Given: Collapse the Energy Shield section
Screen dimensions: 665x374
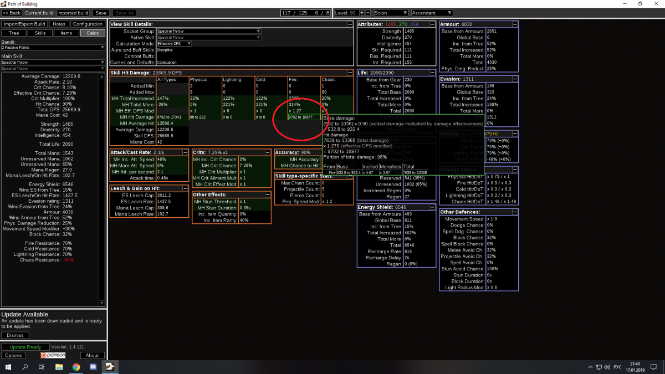Looking at the screenshot, I should [x=432, y=207].
